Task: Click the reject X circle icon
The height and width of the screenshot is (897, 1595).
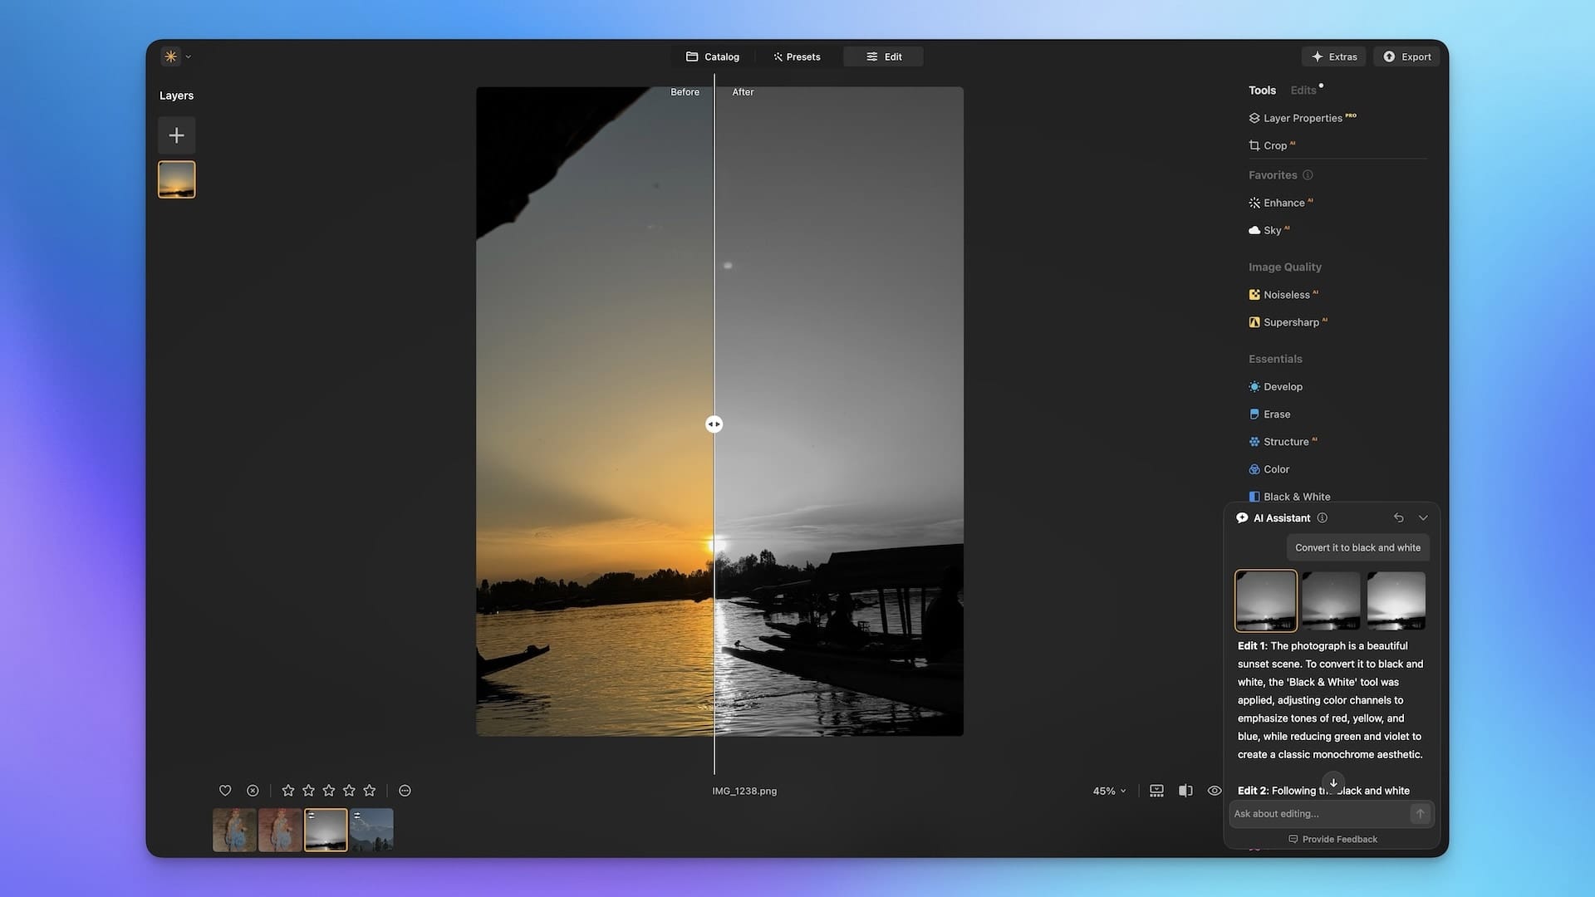Action: [253, 791]
